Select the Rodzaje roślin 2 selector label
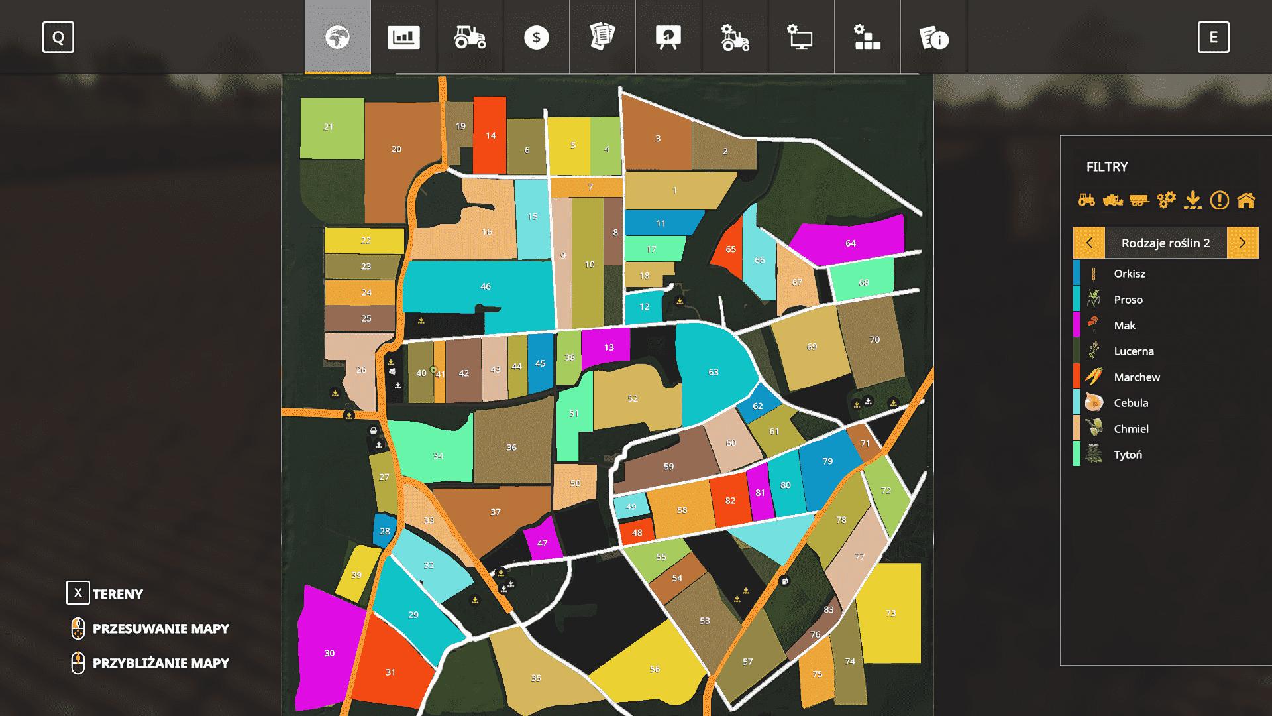This screenshot has width=1272, height=716. pos(1165,243)
